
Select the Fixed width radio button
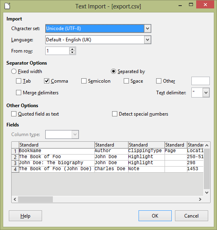coord(14,71)
